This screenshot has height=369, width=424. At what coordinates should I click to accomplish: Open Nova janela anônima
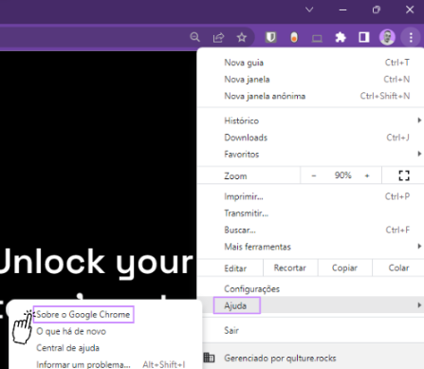[x=310, y=96]
